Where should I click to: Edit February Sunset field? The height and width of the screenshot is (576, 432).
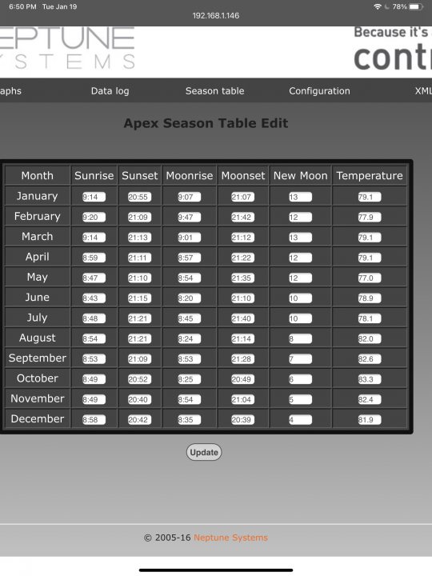(x=139, y=217)
